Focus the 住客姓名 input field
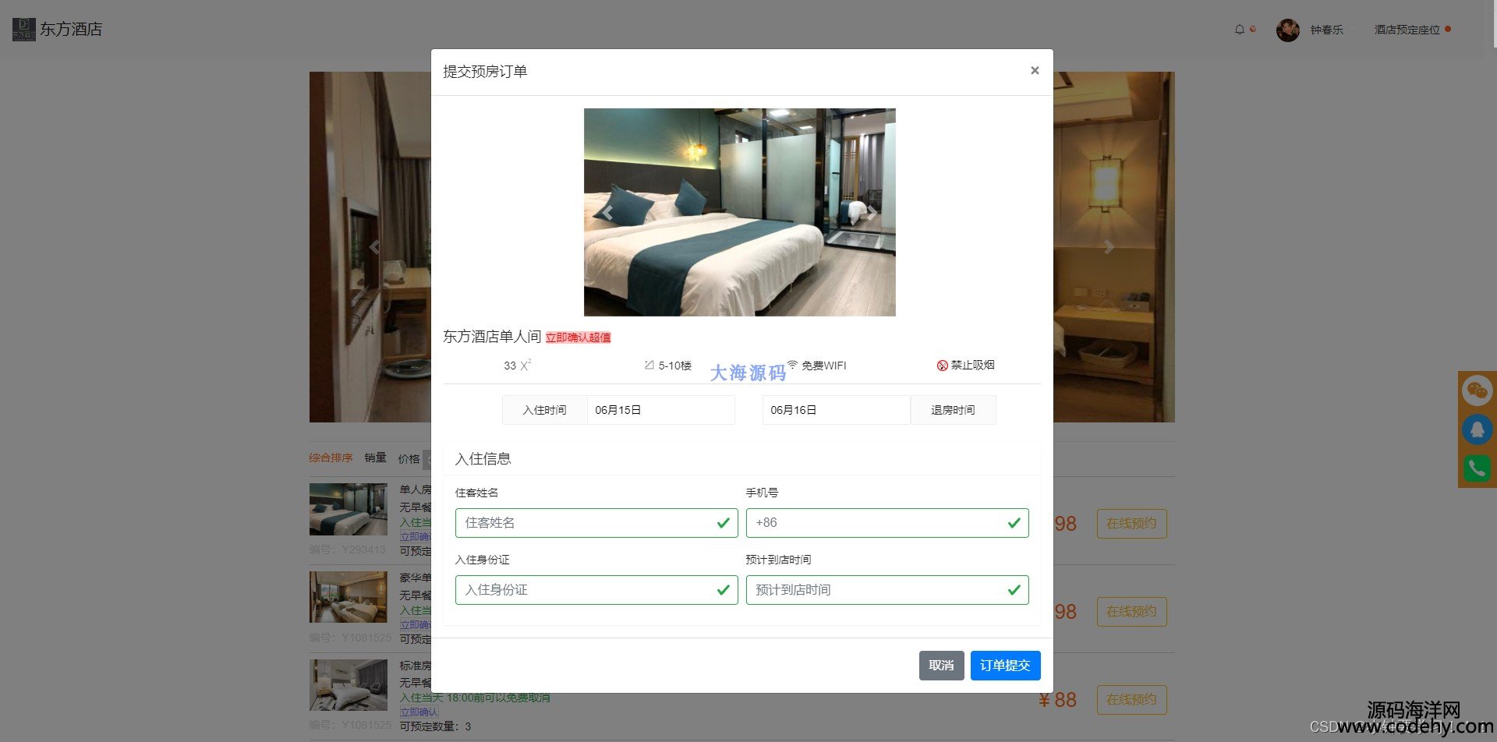This screenshot has width=1497, height=742. click(x=596, y=523)
